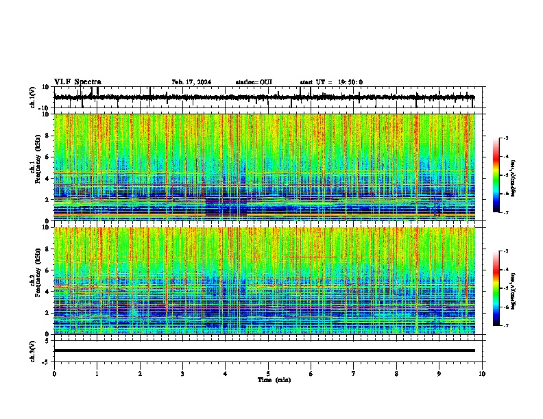The width and height of the screenshot is (543, 419).
Task: Click the 8 kHz tick on ch.1 frequency axis
Action: 48,136
